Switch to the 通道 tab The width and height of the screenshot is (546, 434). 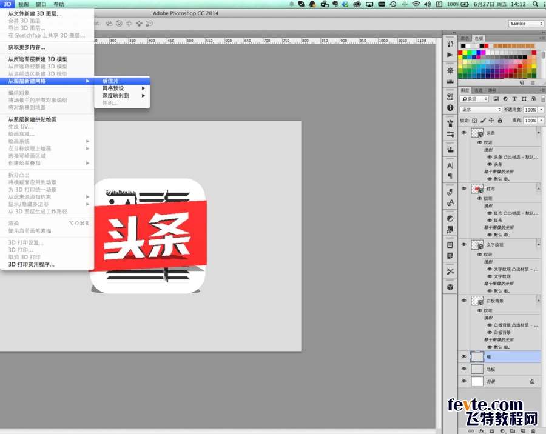479,90
